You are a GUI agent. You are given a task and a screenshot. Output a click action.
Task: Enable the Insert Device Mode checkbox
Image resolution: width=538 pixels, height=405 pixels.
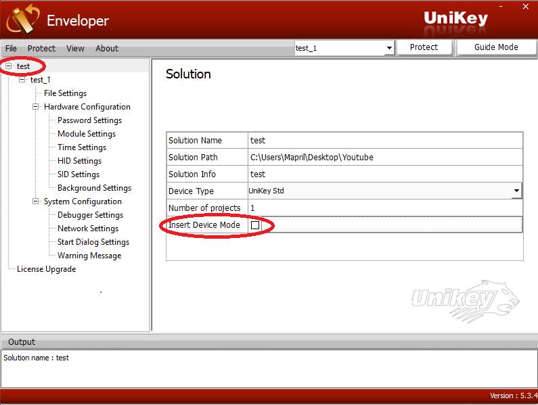(255, 225)
